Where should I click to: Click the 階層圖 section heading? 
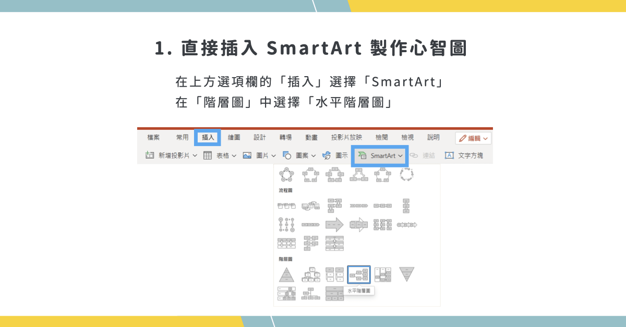coord(285,259)
